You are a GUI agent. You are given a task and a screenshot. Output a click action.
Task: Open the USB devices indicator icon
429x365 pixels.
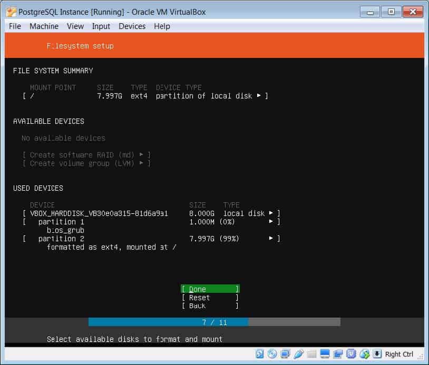coord(298,354)
